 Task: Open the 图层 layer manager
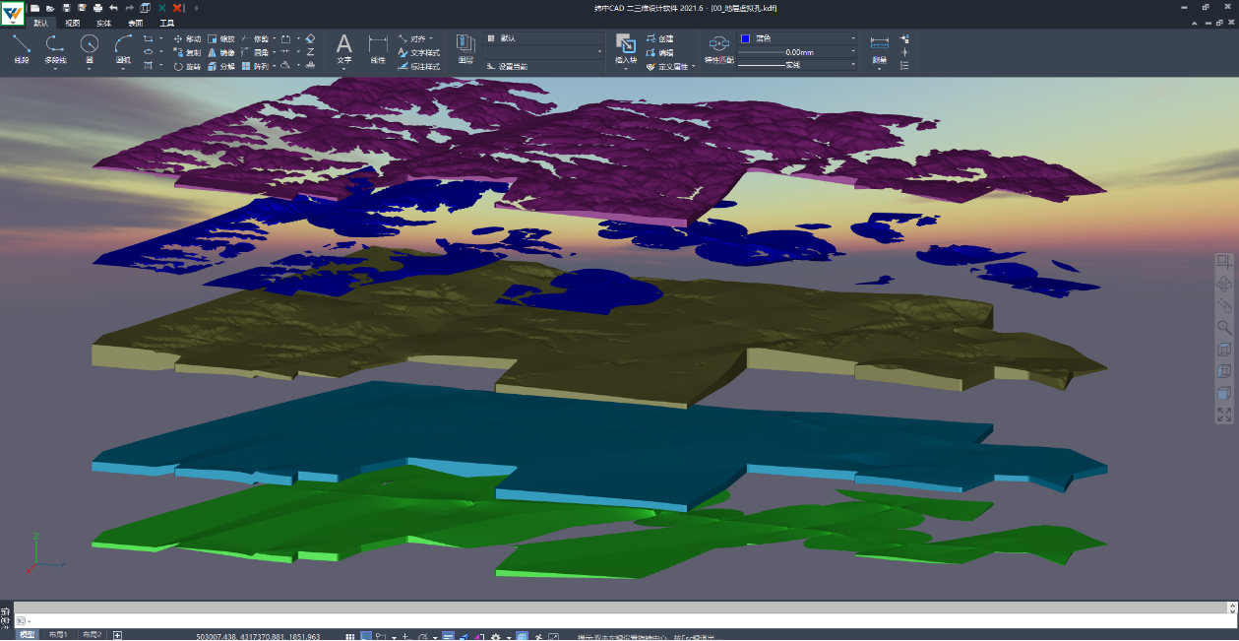[x=465, y=47]
